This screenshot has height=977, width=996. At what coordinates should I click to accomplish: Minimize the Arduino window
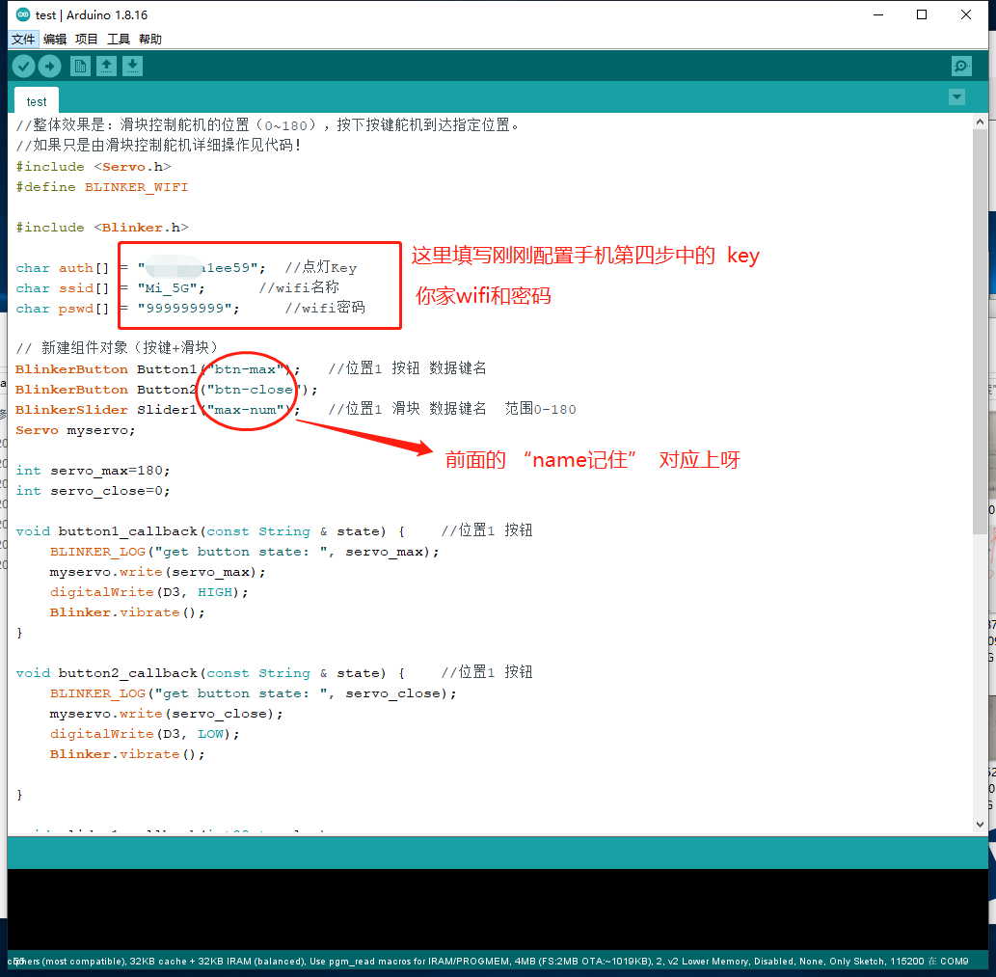pos(878,14)
